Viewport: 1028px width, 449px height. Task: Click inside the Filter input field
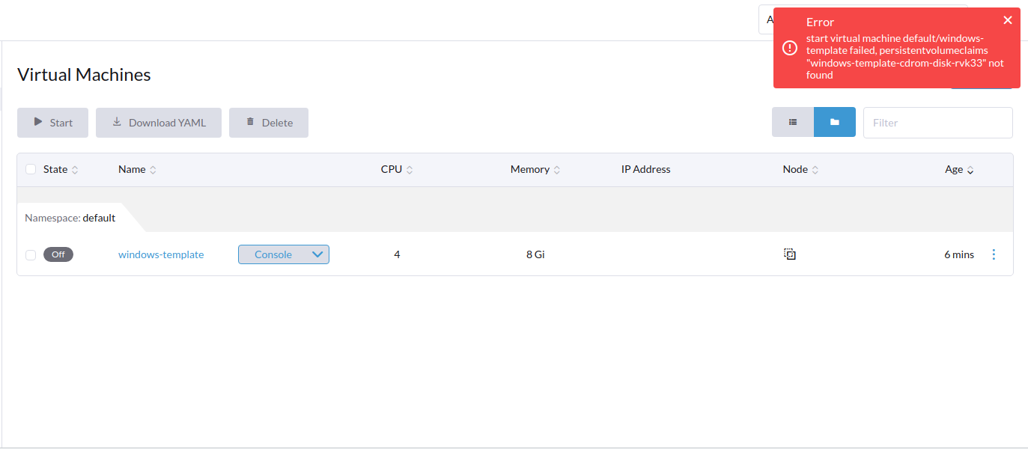(x=937, y=122)
